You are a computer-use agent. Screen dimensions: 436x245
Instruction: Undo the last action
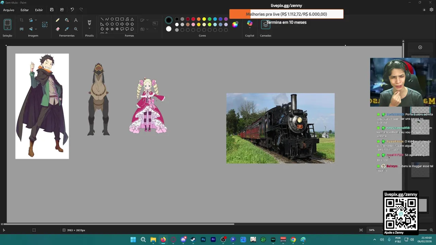(72, 10)
